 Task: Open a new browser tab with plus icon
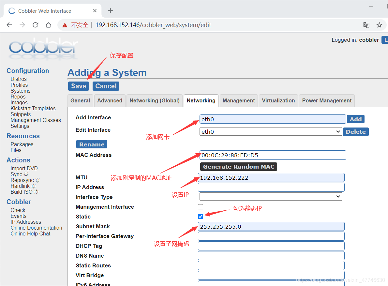click(x=110, y=11)
